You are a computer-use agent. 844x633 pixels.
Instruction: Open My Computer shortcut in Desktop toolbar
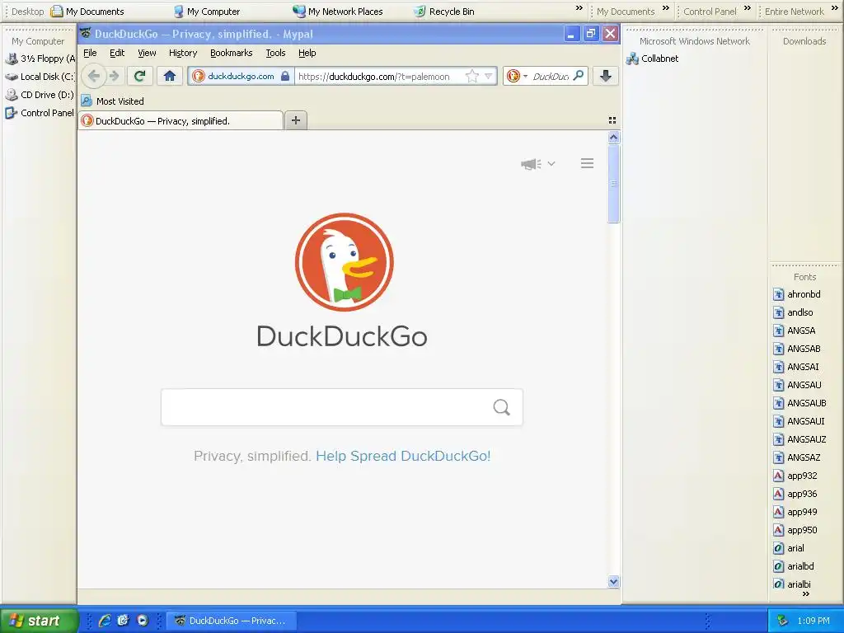click(207, 12)
